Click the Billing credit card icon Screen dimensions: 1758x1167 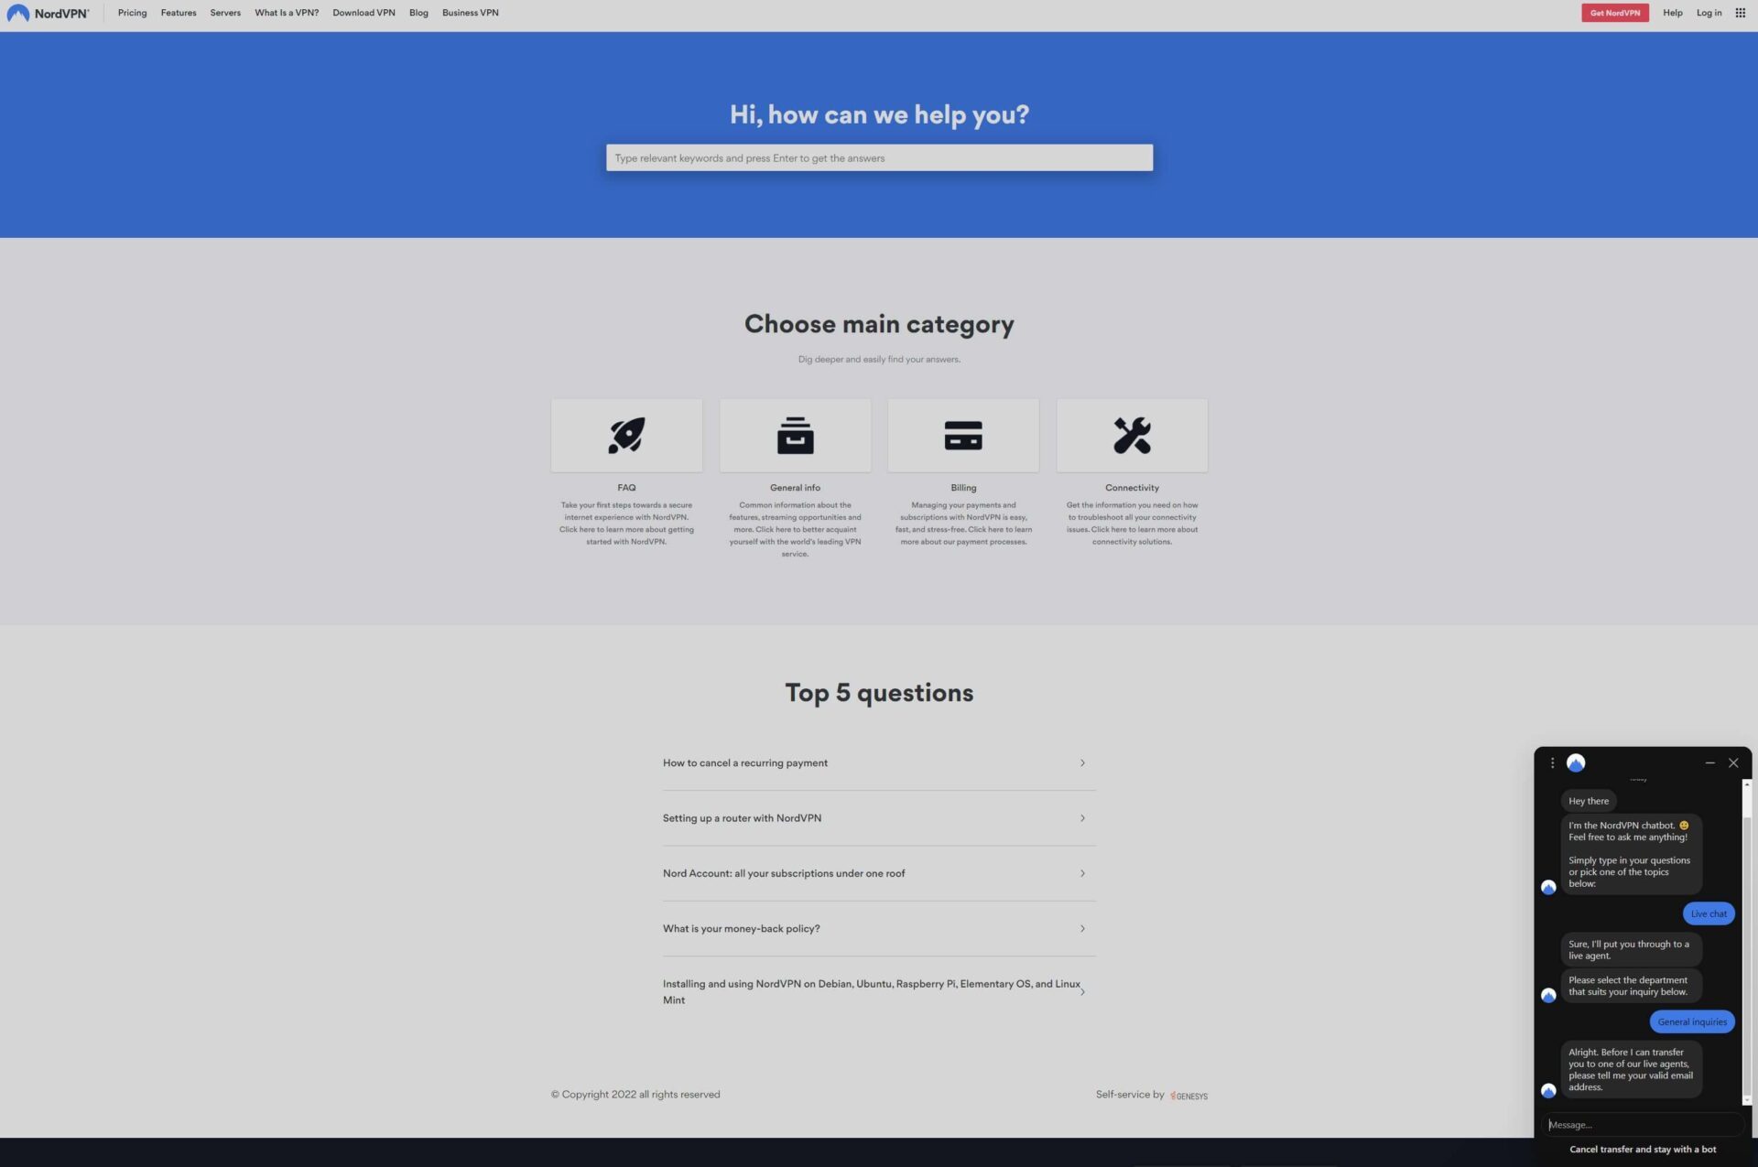coord(963,435)
